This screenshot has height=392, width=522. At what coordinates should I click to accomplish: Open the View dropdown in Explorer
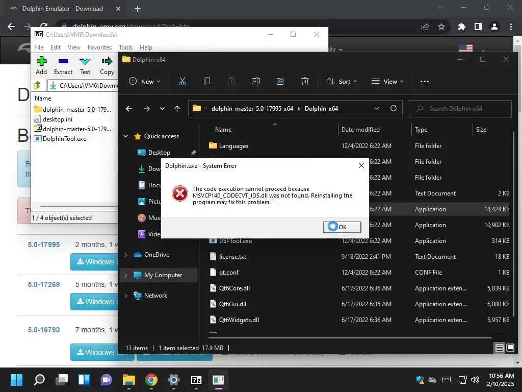click(x=387, y=81)
